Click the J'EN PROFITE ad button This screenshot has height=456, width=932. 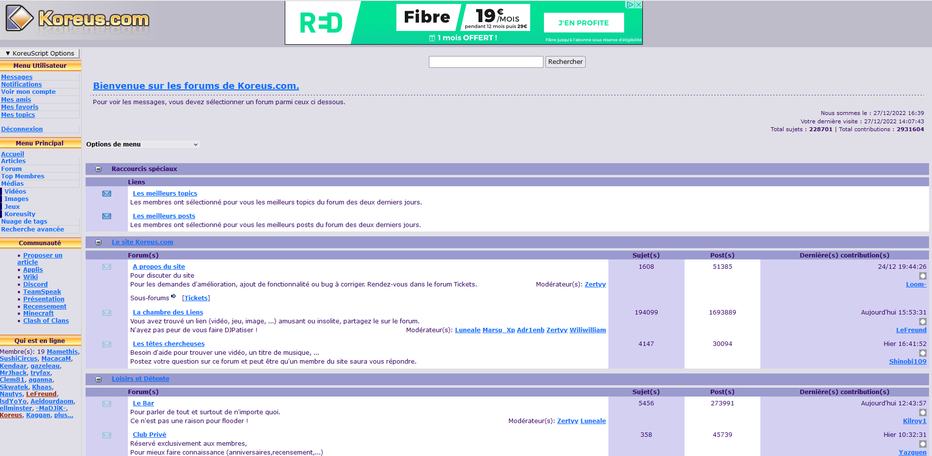click(x=583, y=23)
